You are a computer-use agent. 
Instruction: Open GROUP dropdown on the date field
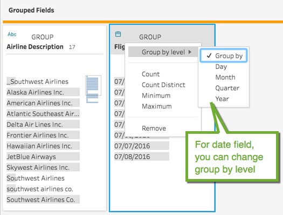click(x=150, y=37)
